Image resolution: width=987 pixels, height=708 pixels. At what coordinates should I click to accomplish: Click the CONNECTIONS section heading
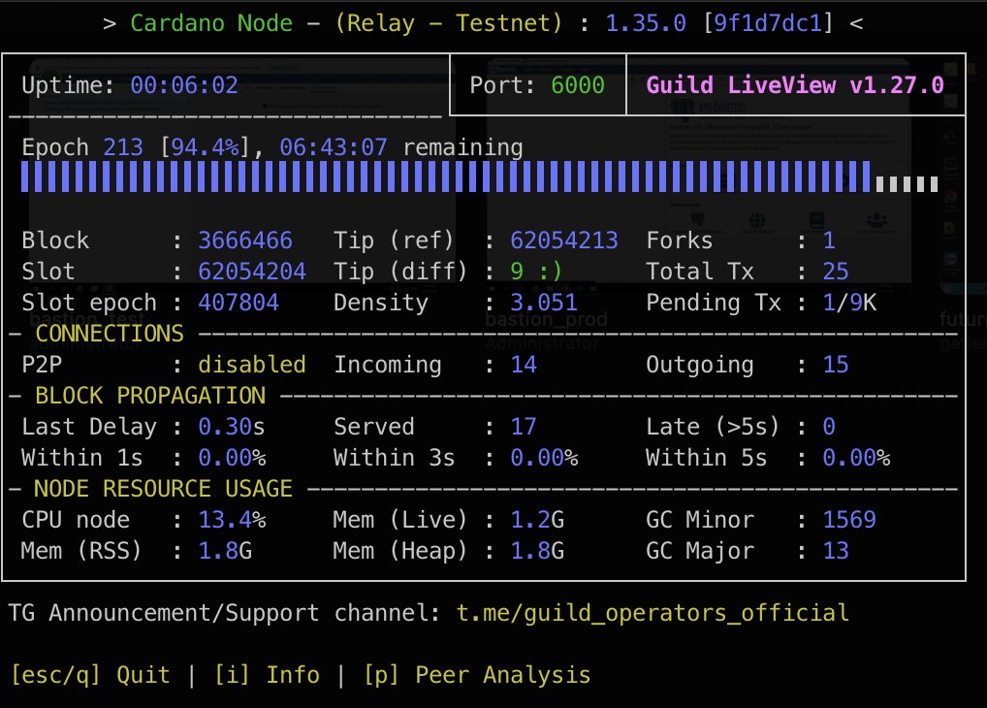click(x=110, y=334)
